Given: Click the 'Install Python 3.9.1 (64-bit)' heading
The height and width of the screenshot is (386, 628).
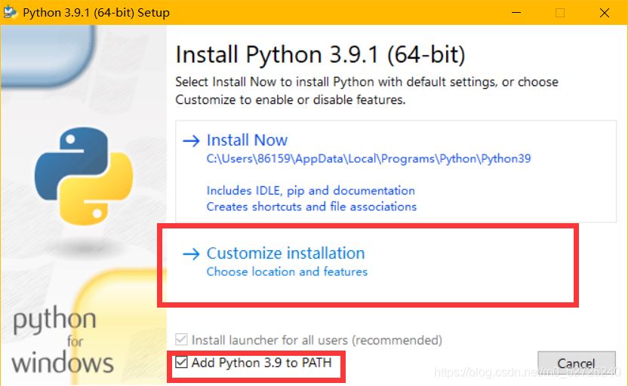Looking at the screenshot, I should tap(320, 55).
